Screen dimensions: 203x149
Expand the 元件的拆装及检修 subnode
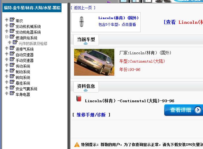tap(10, 42)
